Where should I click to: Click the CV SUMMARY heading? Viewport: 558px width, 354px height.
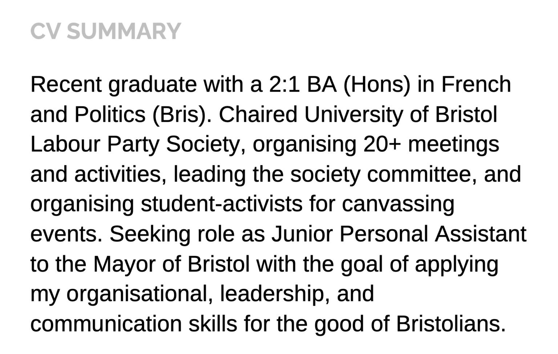[105, 31]
